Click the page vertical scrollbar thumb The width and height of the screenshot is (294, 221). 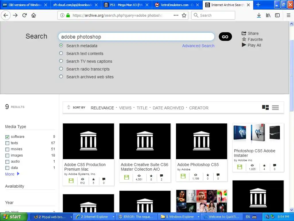291,75
